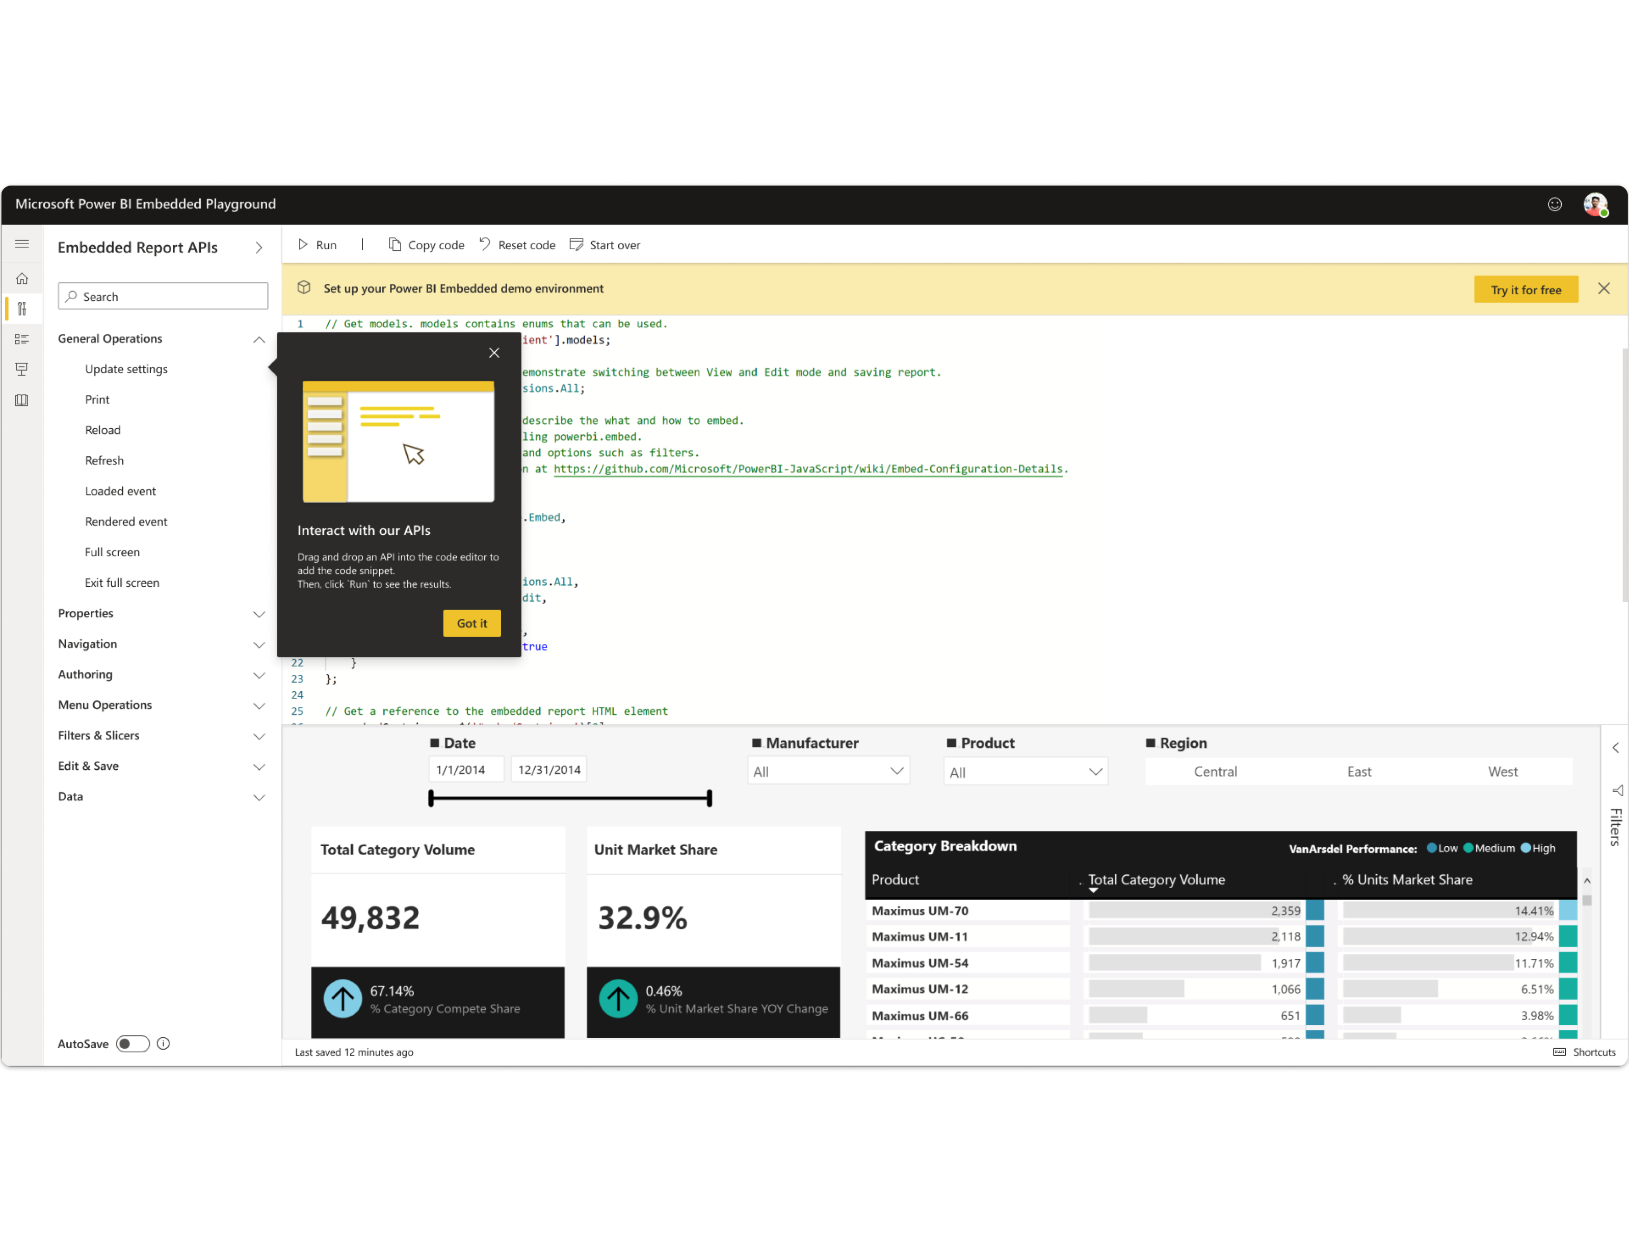Click the Got it button
The width and height of the screenshot is (1629, 1252).
[x=471, y=623]
